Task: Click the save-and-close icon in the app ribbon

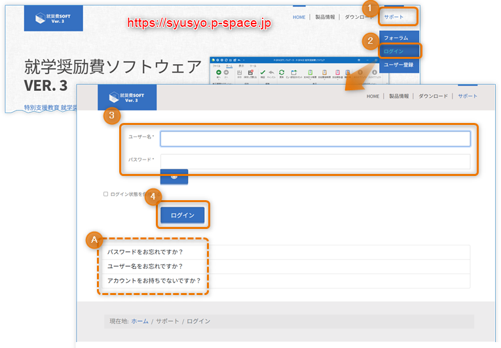Action: pyautogui.click(x=250, y=73)
